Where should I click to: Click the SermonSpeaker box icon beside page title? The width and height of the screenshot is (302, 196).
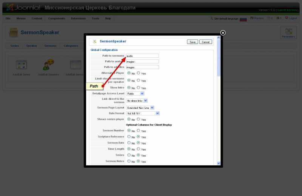point(14,32)
